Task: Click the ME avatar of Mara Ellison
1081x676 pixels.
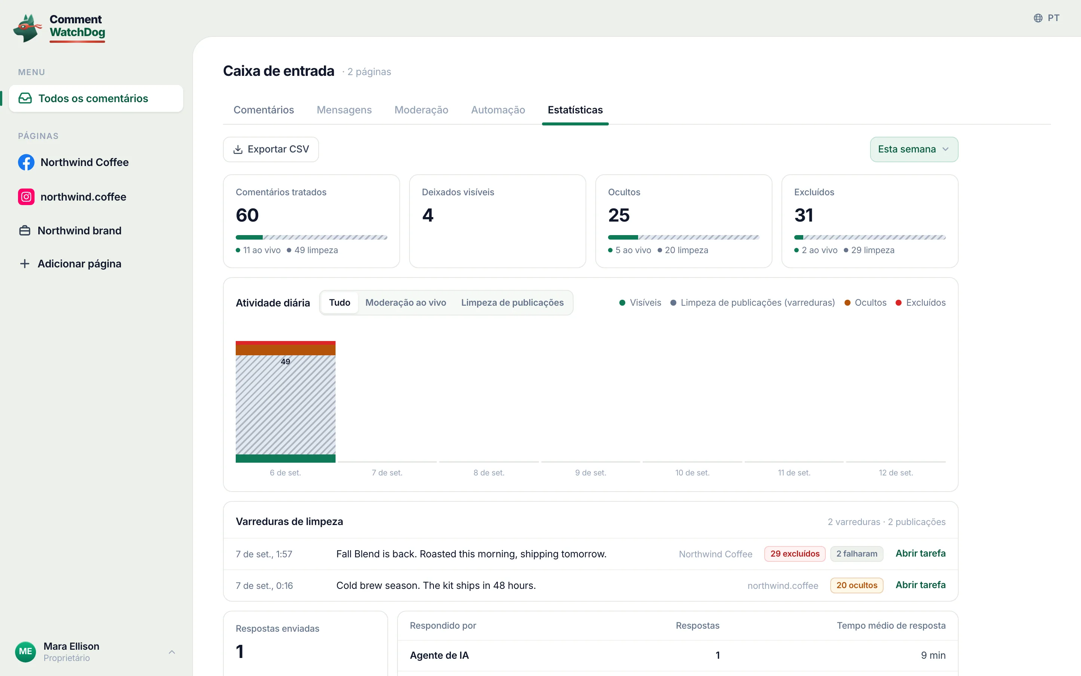Action: point(26,652)
